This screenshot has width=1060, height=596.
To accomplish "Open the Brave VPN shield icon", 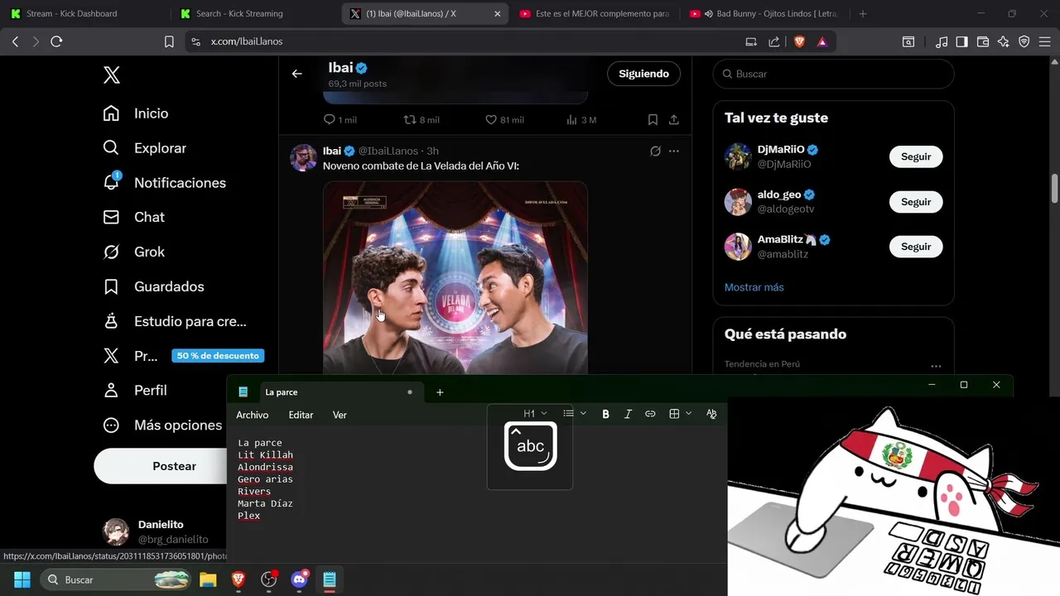I will (x=1024, y=41).
